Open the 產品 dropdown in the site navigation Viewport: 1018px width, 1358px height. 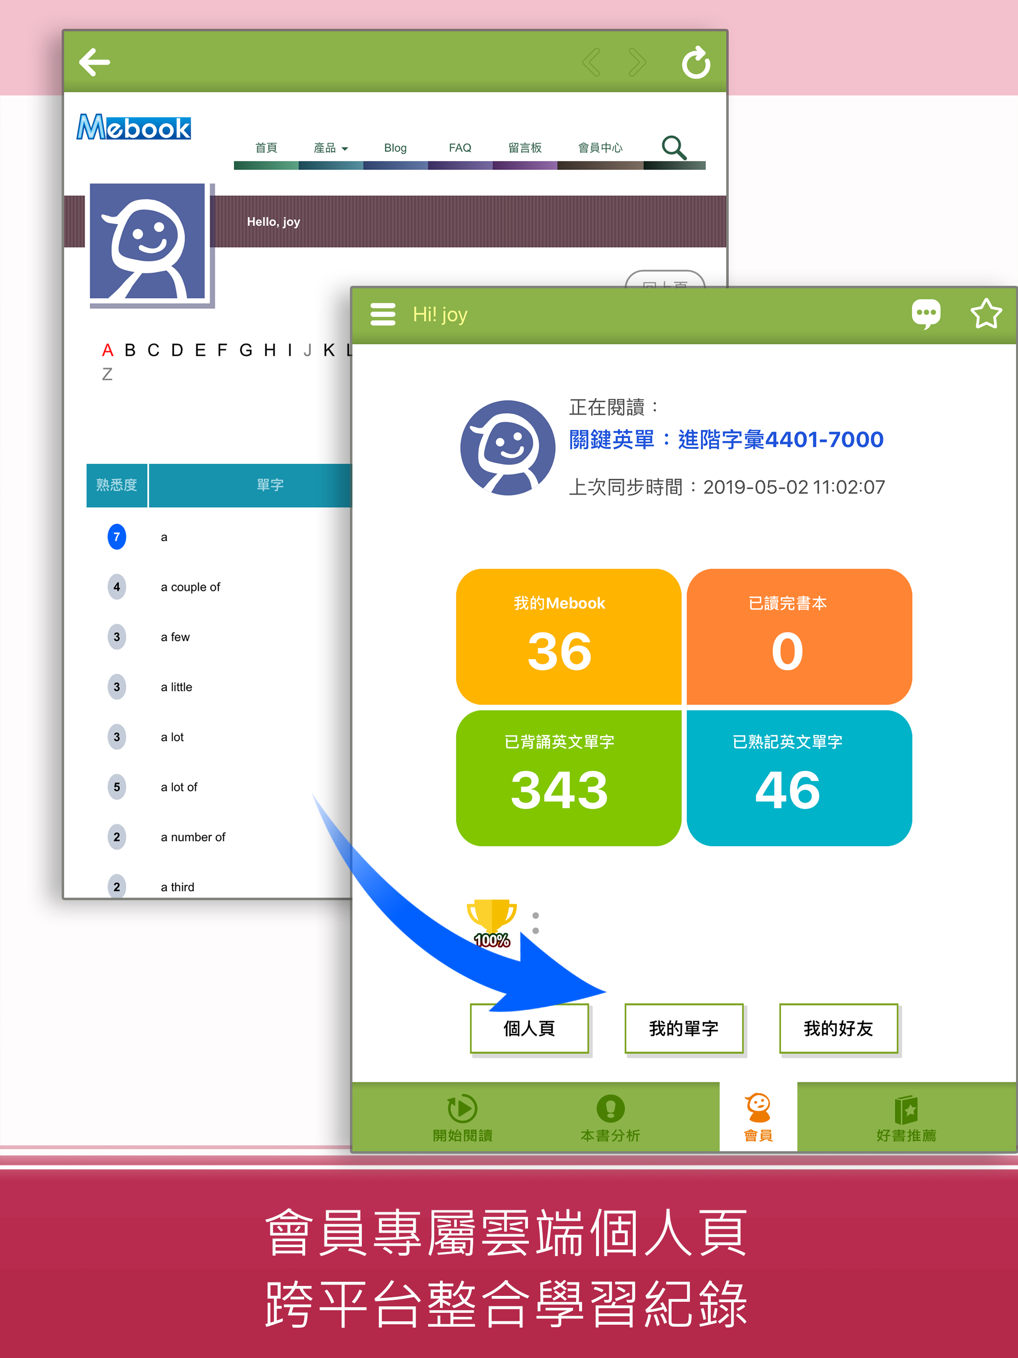pos(331,148)
